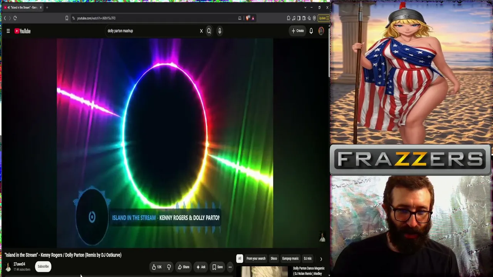The image size is (493, 277).
Task: Open the Leo AI sparkle icon
Action: click(x=309, y=18)
